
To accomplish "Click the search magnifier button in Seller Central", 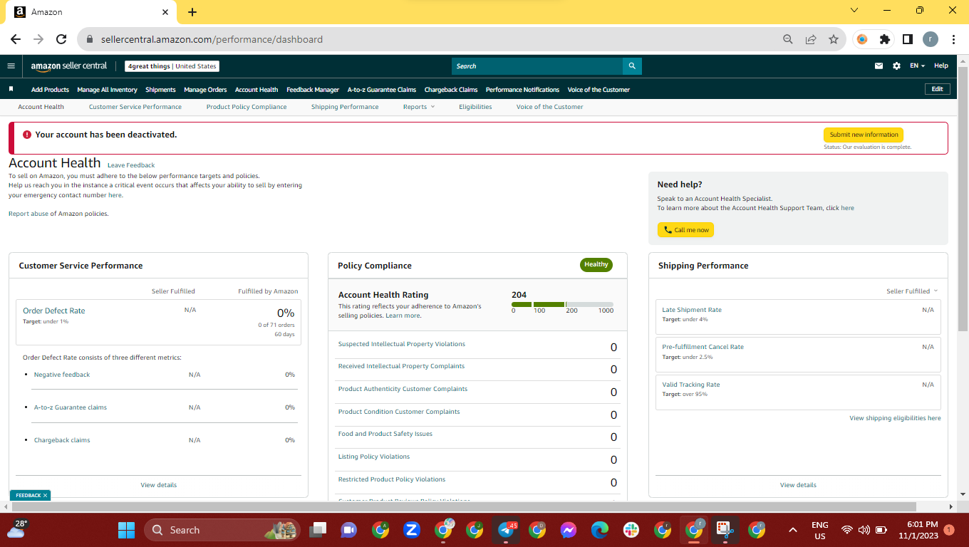I will [x=632, y=66].
